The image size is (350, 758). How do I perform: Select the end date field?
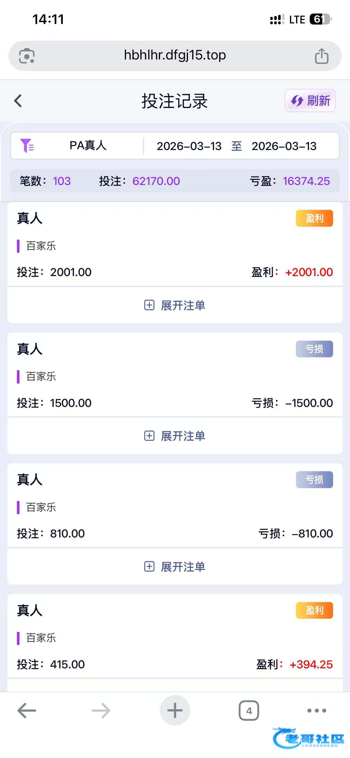pos(284,146)
